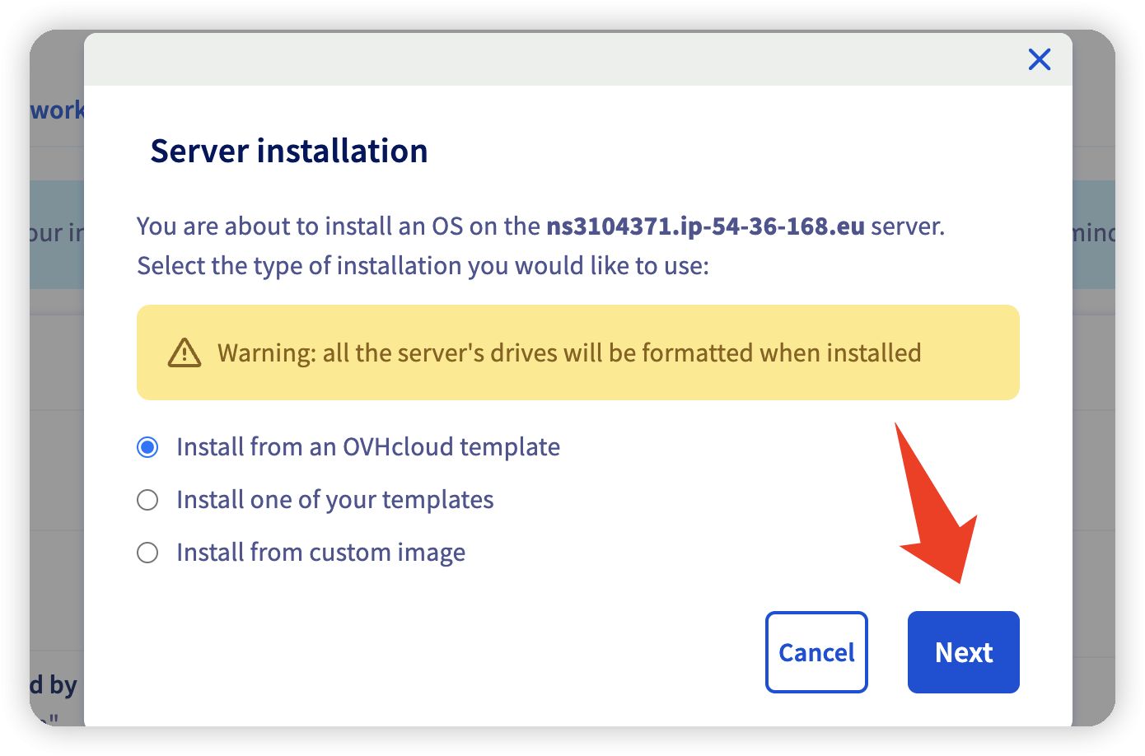Close the Server installation dialog with X
Image resolution: width=1145 pixels, height=756 pixels.
click(1039, 59)
